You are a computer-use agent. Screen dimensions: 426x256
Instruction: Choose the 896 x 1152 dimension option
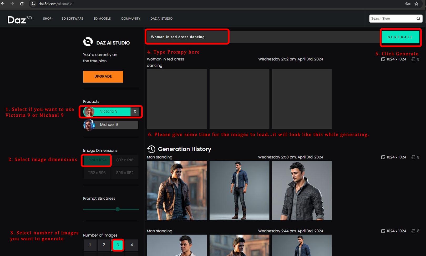(x=125, y=173)
